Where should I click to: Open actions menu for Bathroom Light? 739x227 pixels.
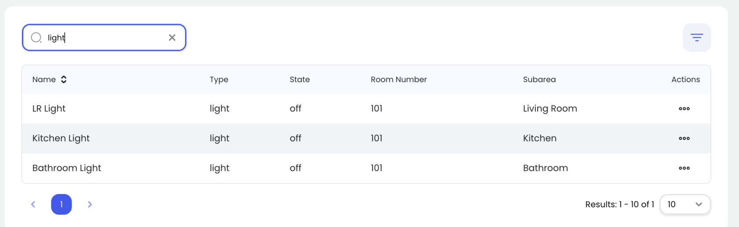684,168
